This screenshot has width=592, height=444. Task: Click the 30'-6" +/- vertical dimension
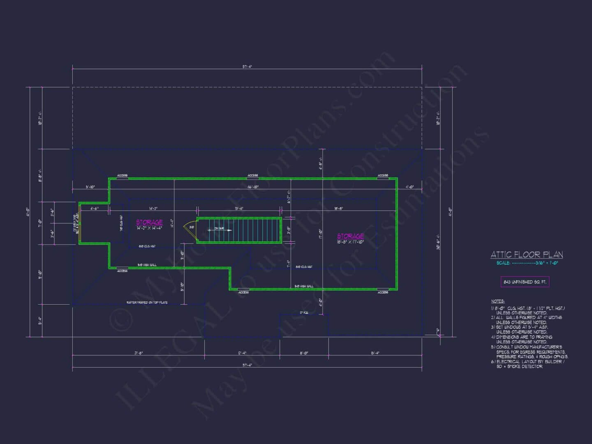pos(439,242)
